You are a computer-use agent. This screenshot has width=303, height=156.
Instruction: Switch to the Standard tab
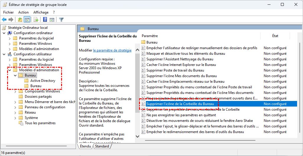point(102,146)
